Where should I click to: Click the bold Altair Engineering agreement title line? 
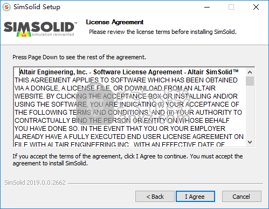pos(129,72)
